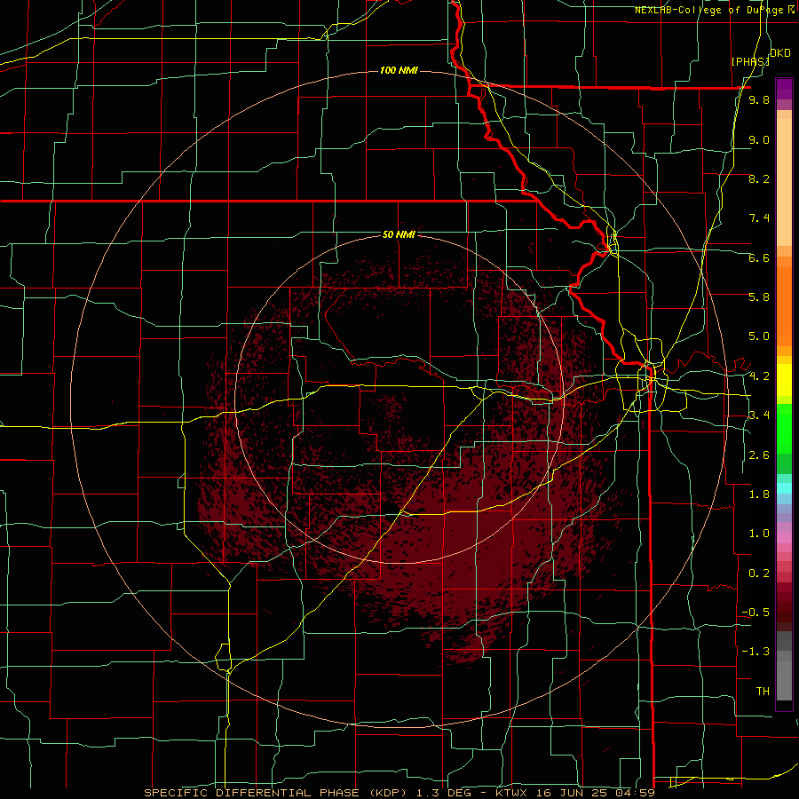Select the 1.0 value on the color scale

(x=759, y=534)
